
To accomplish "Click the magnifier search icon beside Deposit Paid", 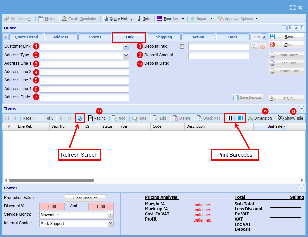I will (254, 47).
